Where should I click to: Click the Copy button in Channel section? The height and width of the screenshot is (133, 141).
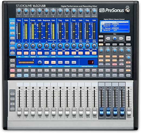60,62
